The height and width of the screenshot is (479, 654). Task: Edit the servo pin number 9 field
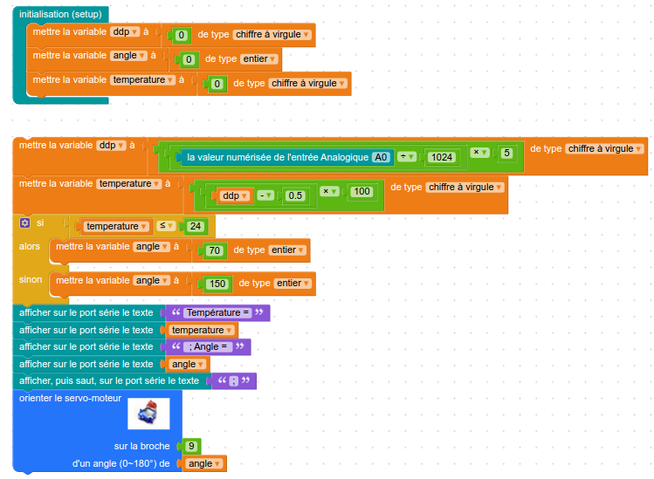click(193, 446)
